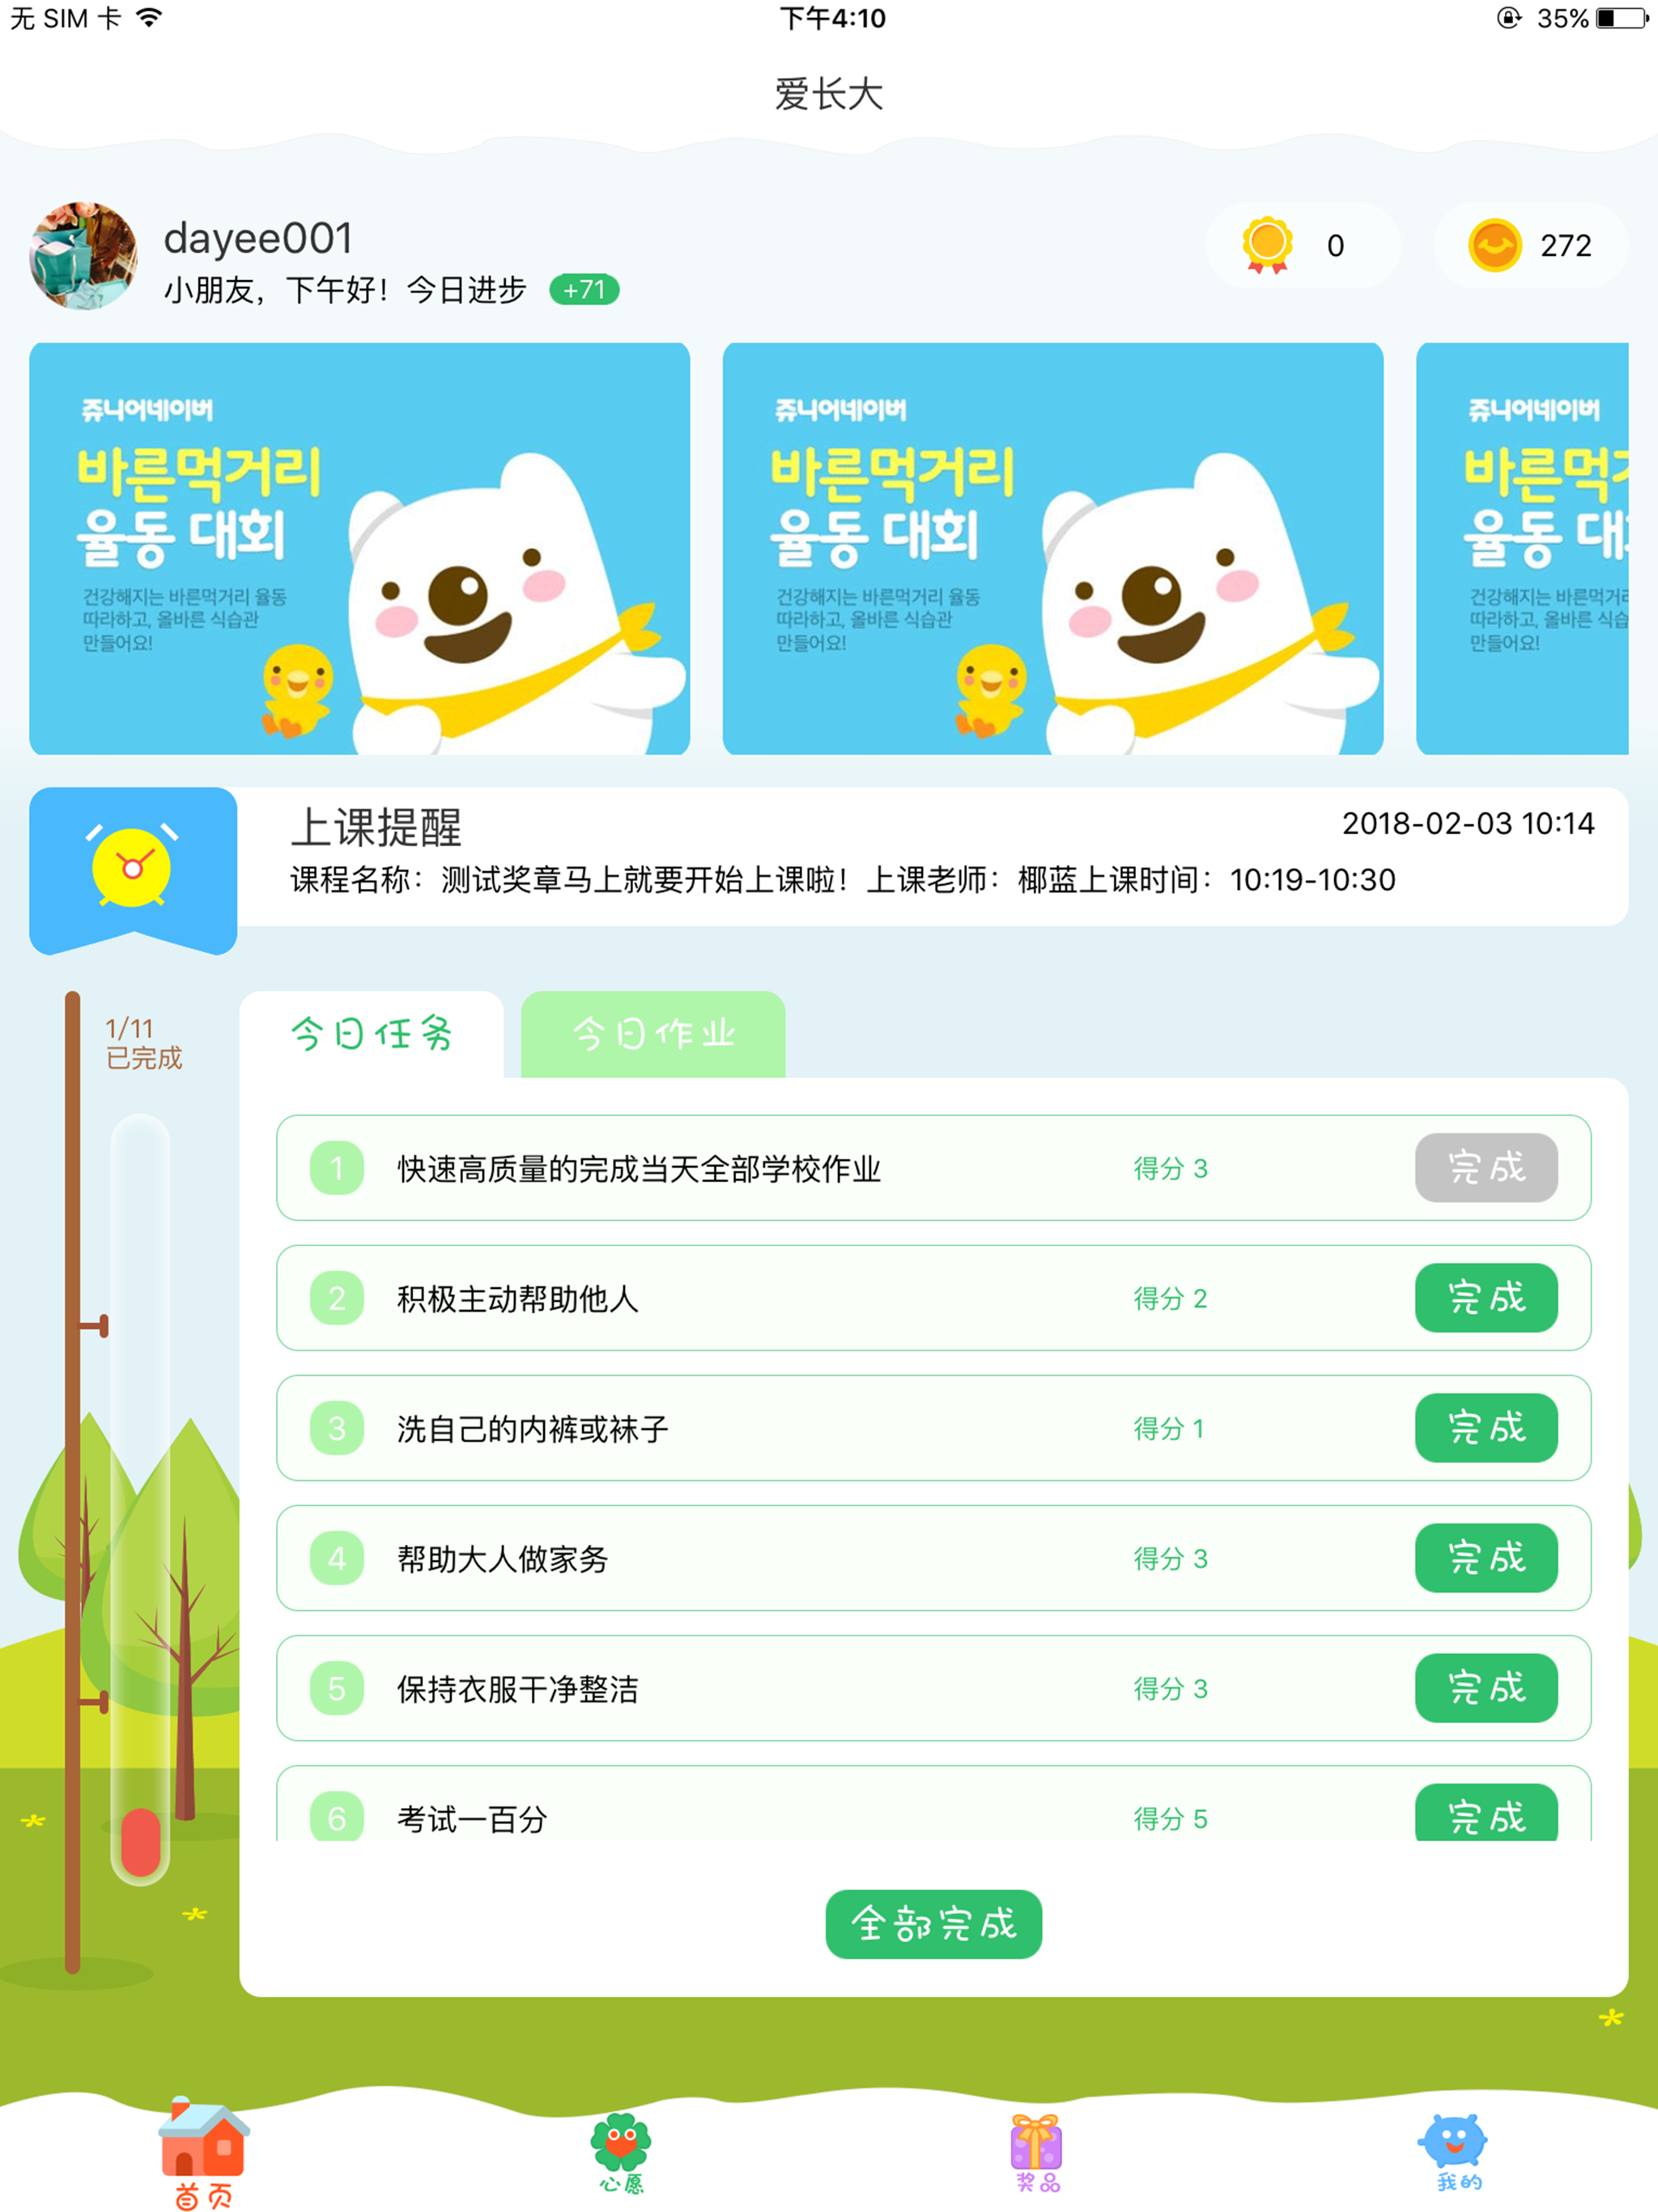This screenshot has height=2212, width=1658.
Task: Tap the 首页 home icon
Action: click(x=207, y=2141)
